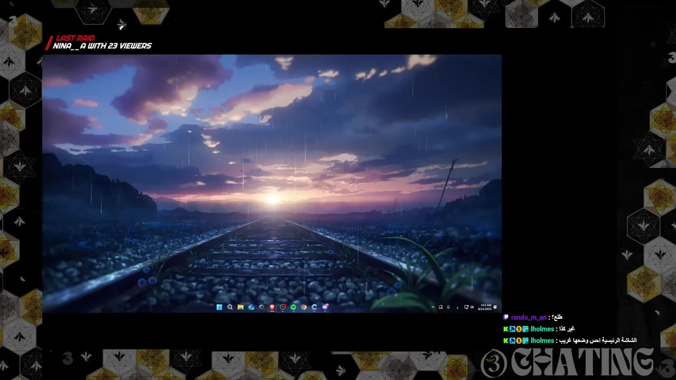Open the notification center icon
676x380 pixels.
point(495,307)
